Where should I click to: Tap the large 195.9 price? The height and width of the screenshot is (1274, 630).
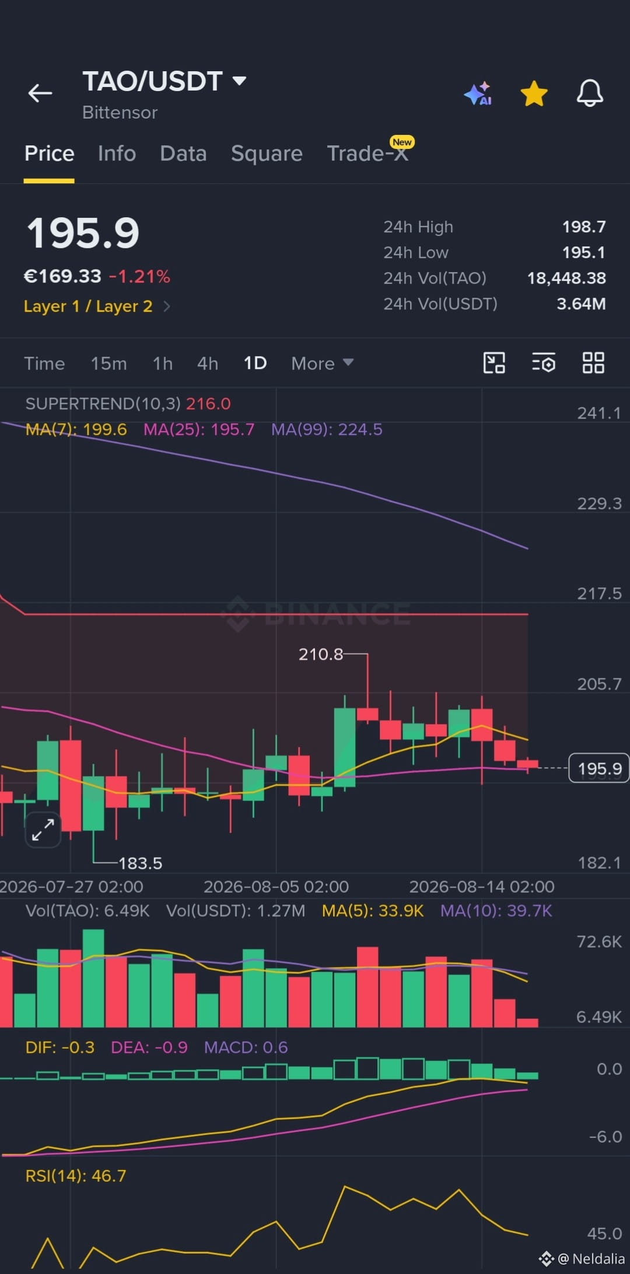pos(83,233)
